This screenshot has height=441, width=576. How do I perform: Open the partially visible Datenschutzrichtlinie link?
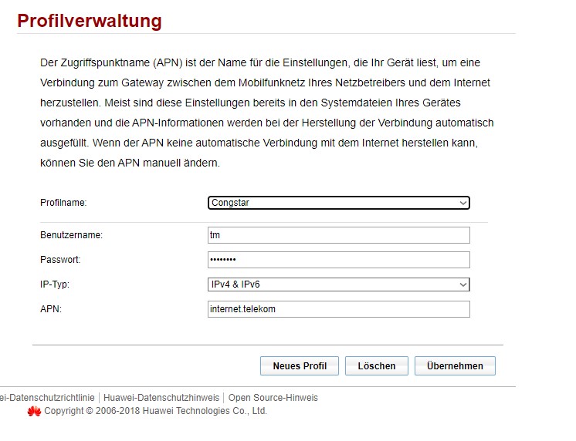click(x=46, y=398)
